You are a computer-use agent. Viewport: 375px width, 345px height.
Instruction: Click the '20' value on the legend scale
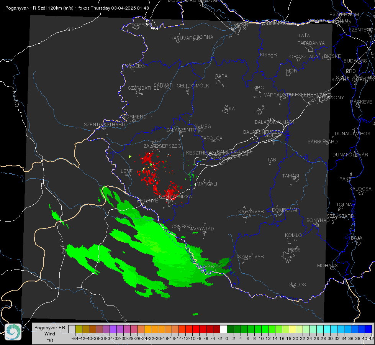(x=296, y=338)
